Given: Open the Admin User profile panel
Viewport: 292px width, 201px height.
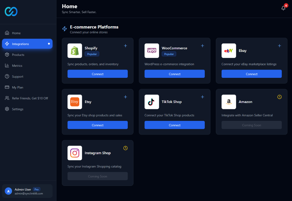Looking at the screenshot, I should [27, 191].
